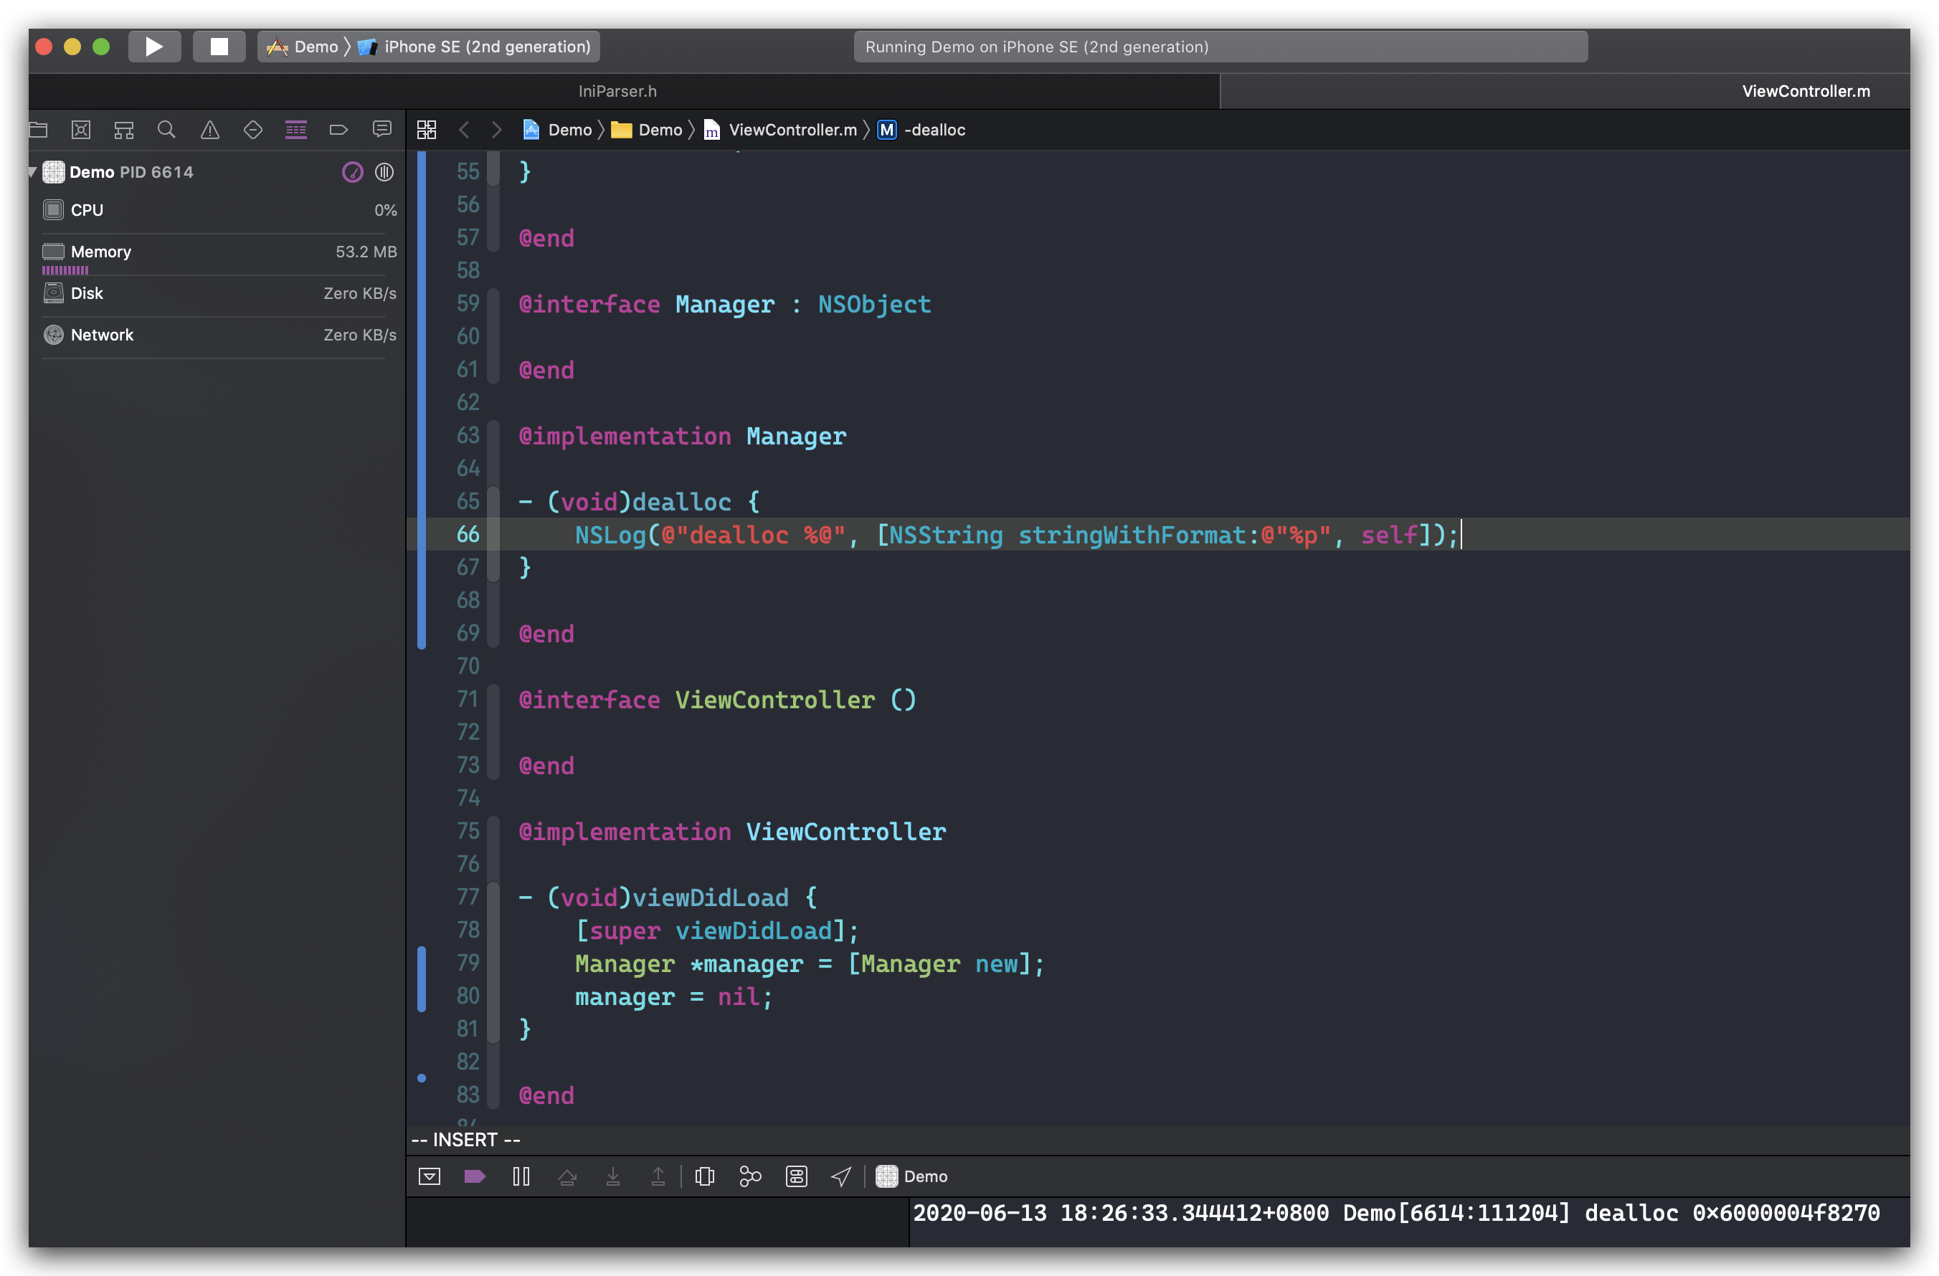Select the ViewController.m tab
The image size is (1939, 1276).
[x=1806, y=91]
